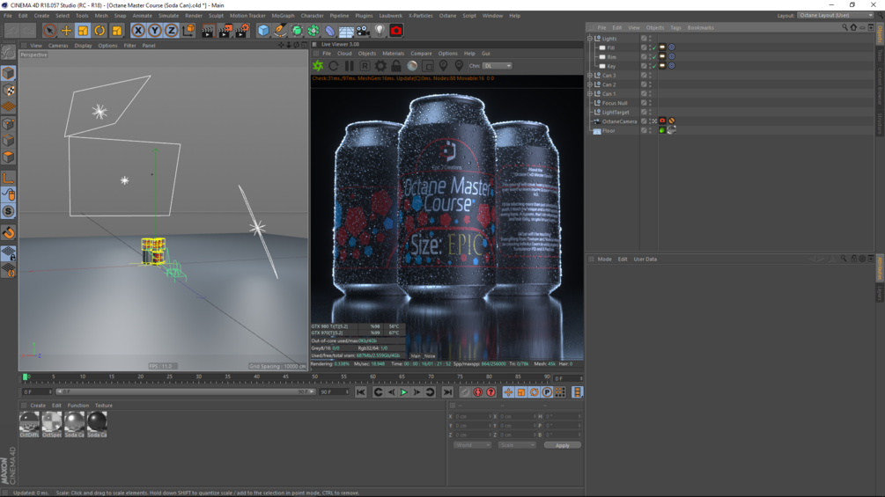
Task: Enable the Live Viewer material picker
Action: [459, 66]
